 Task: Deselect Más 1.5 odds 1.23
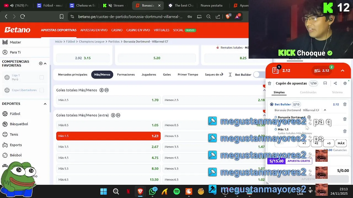[108, 136]
